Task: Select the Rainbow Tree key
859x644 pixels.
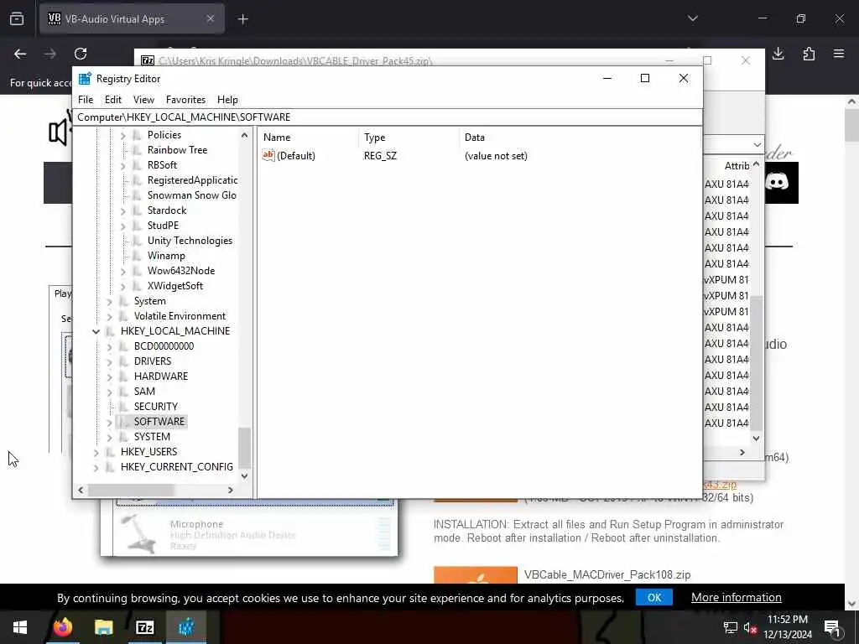Action: point(177,150)
